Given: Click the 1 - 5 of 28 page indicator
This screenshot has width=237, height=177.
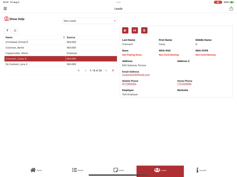Looking at the screenshot, I should tap(96, 71).
